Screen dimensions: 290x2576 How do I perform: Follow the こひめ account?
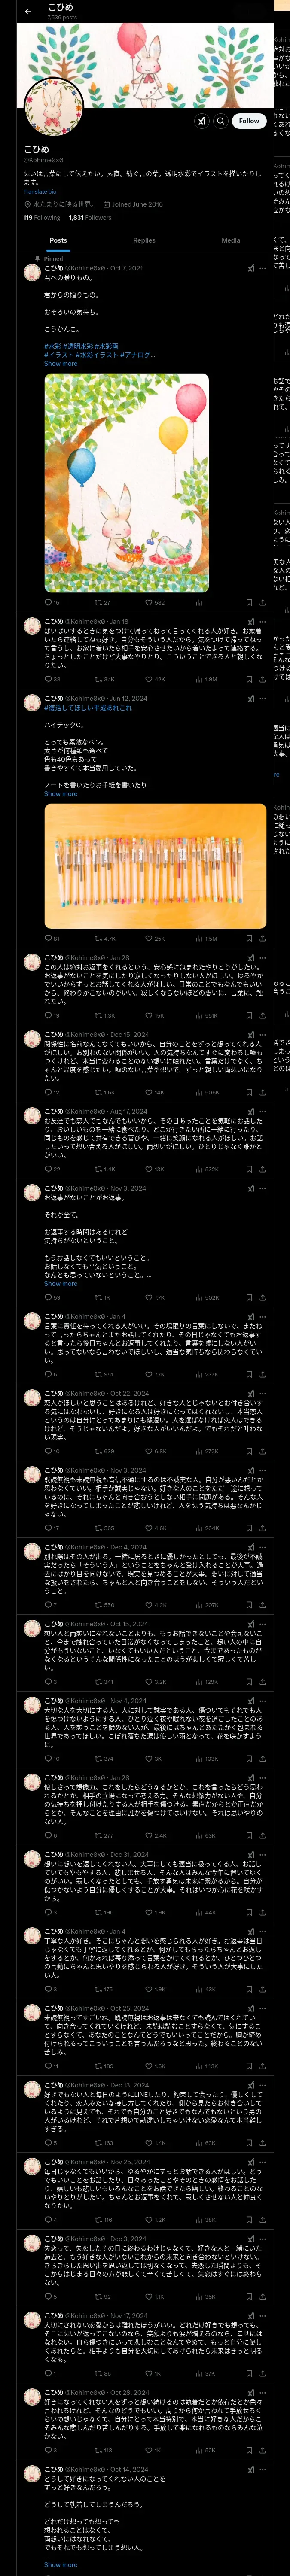249,120
